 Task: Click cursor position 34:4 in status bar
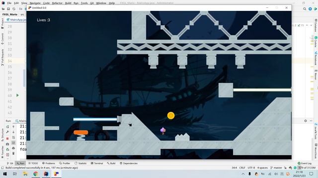(x=234, y=168)
